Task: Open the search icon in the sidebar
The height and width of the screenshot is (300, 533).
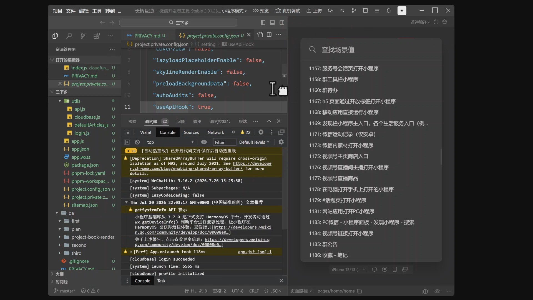Action: click(69, 36)
